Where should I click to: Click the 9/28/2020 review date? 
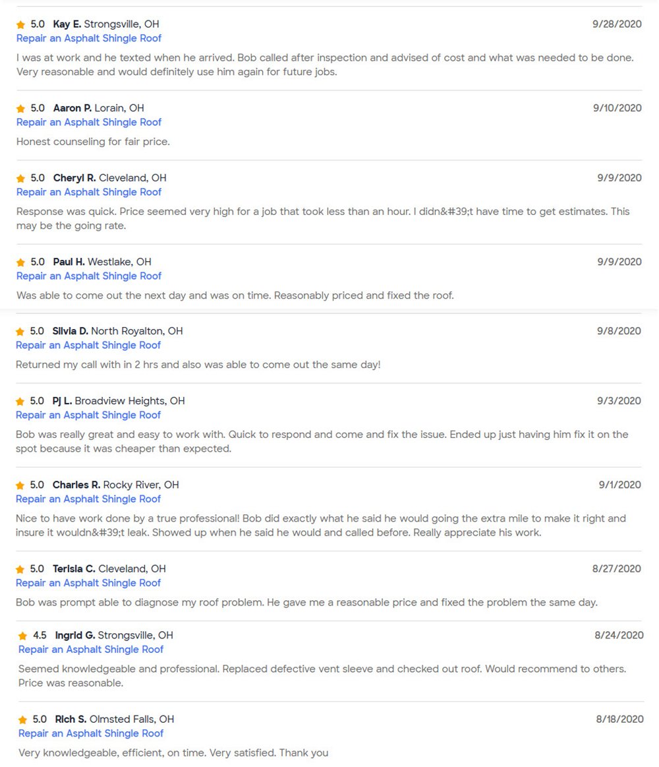click(x=617, y=24)
